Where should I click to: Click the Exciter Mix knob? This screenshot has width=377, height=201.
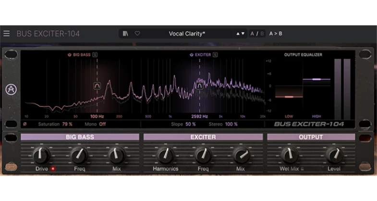[241, 155]
